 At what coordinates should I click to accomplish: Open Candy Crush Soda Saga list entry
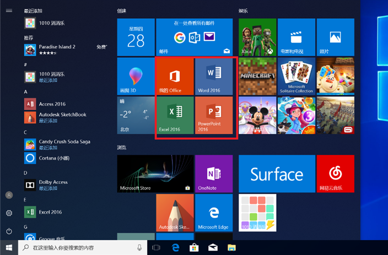(66, 144)
